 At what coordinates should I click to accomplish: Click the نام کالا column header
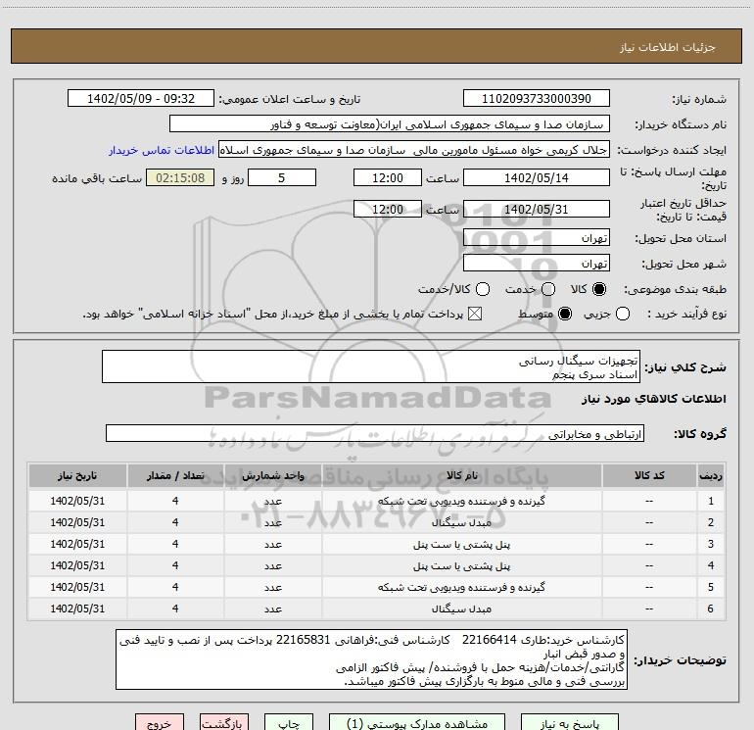coord(461,475)
